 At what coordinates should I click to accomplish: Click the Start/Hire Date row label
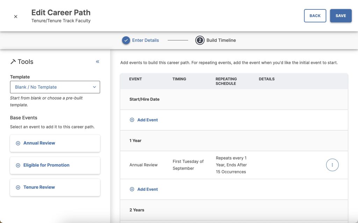point(144,99)
